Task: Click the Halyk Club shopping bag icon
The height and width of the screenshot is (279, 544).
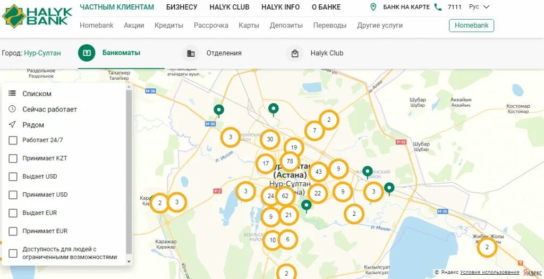Action: pyautogui.click(x=295, y=54)
